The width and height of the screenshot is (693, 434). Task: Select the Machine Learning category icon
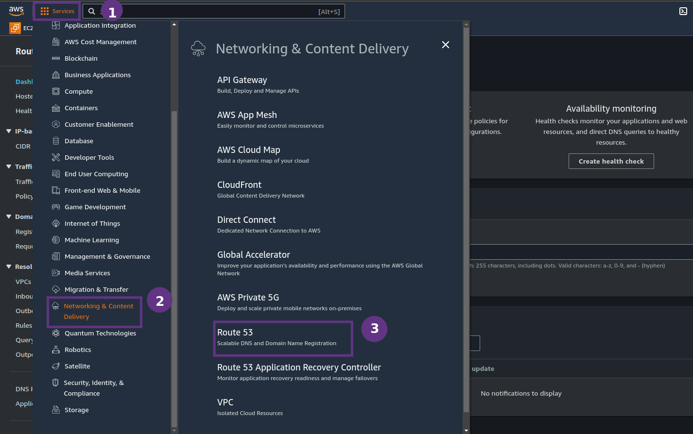(x=56, y=240)
